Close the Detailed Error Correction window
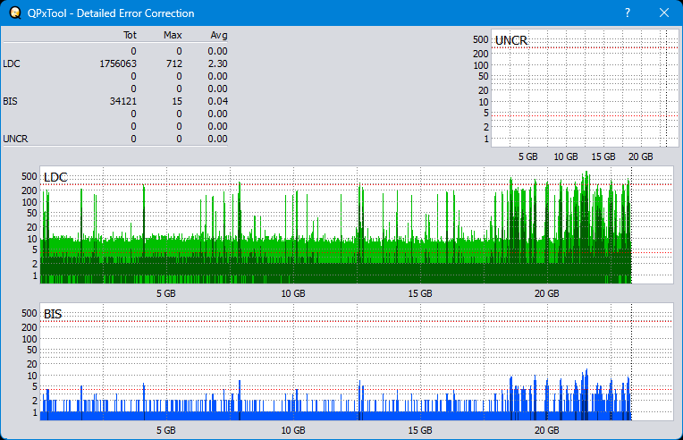Viewport: 683px width, 440px height. [x=664, y=13]
